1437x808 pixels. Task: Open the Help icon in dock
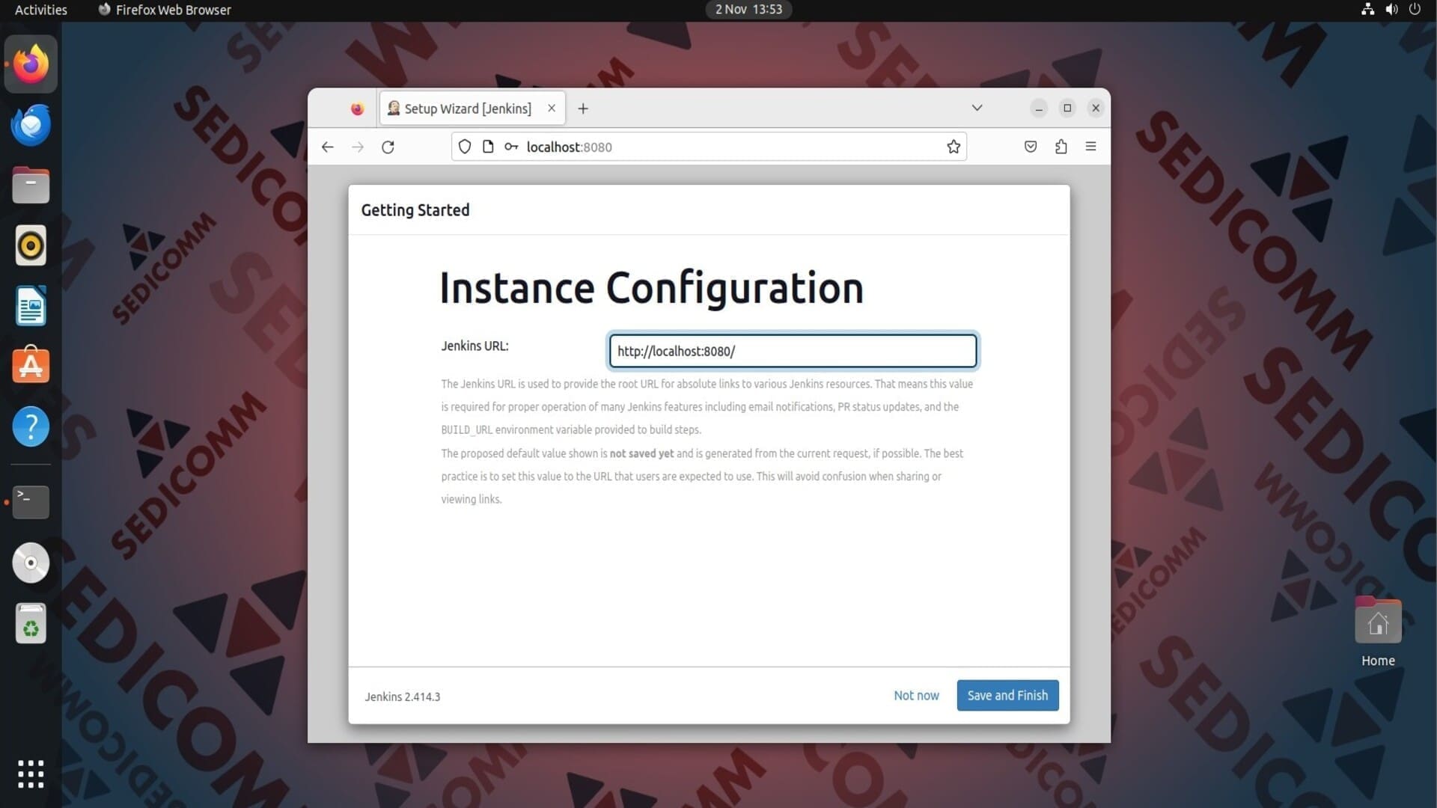coord(31,426)
